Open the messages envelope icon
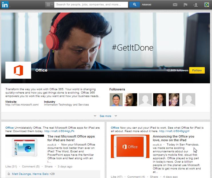Viewport: 212px width, 178px height. pyautogui.click(x=175, y=5)
